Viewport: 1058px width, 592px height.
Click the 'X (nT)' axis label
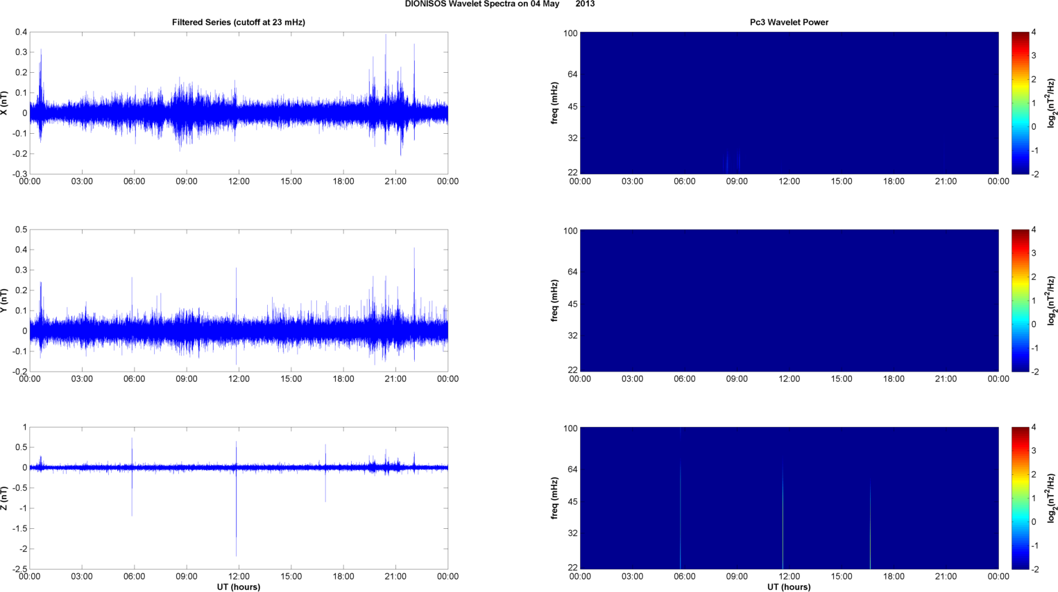coord(5,103)
